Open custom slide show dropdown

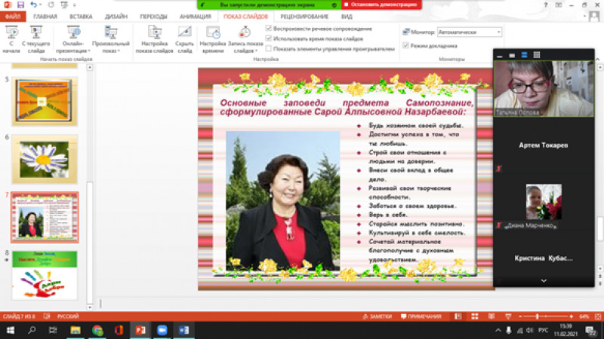coord(111,39)
